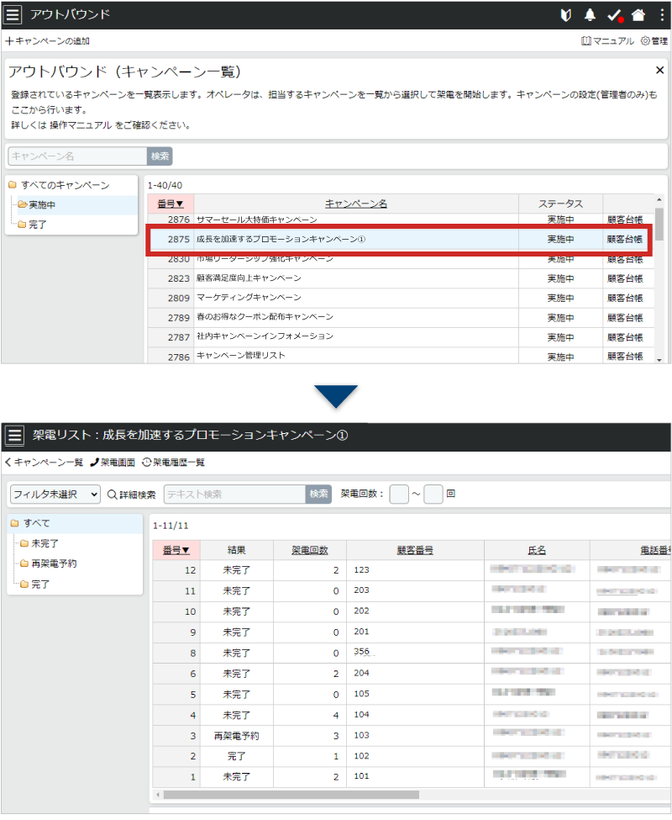
Task: Select call list row number 12
Action: click(x=412, y=570)
